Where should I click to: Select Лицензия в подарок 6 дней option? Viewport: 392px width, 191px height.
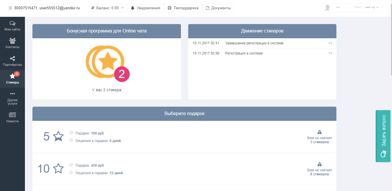71,140
